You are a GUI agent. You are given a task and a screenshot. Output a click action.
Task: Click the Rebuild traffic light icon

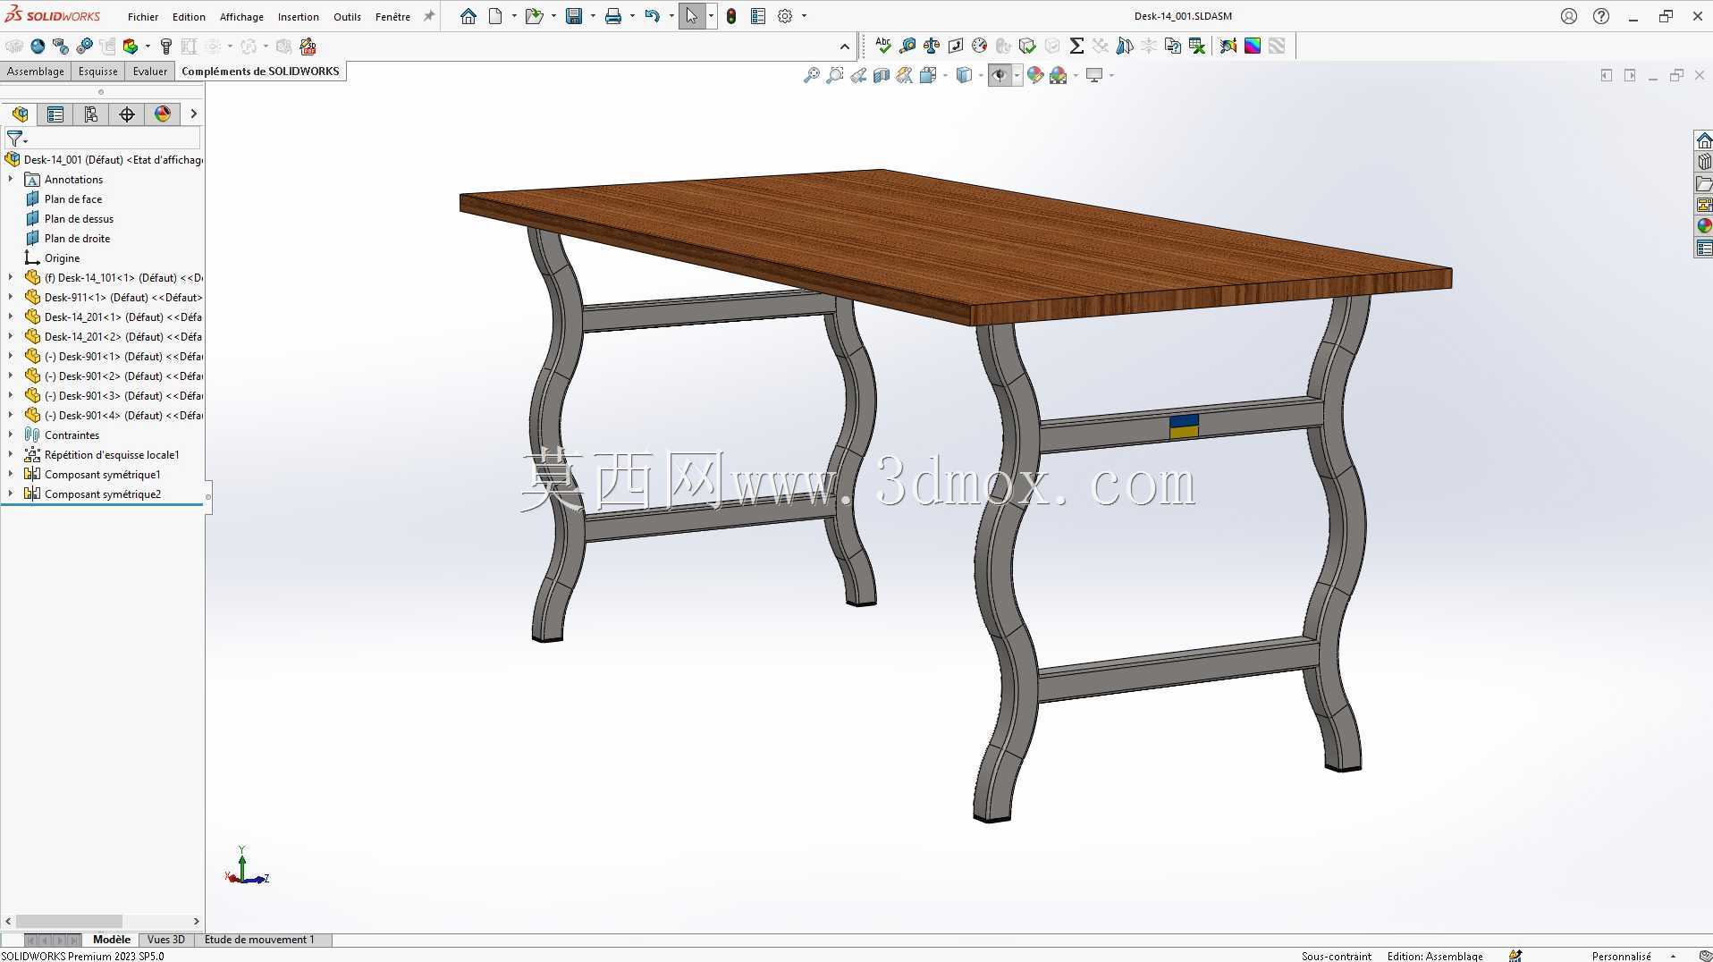tap(731, 16)
